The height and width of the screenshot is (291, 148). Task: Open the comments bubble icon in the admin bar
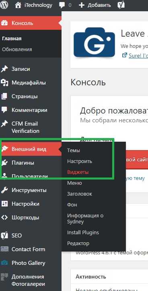tap(62, 5)
